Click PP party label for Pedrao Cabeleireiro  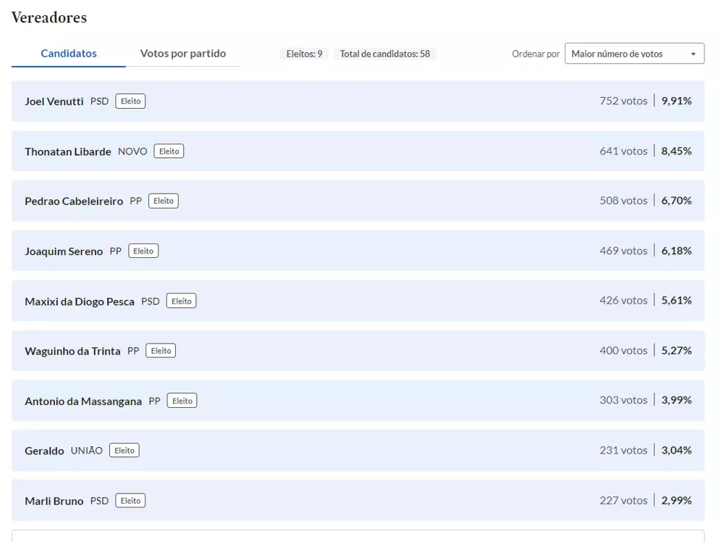coord(136,201)
